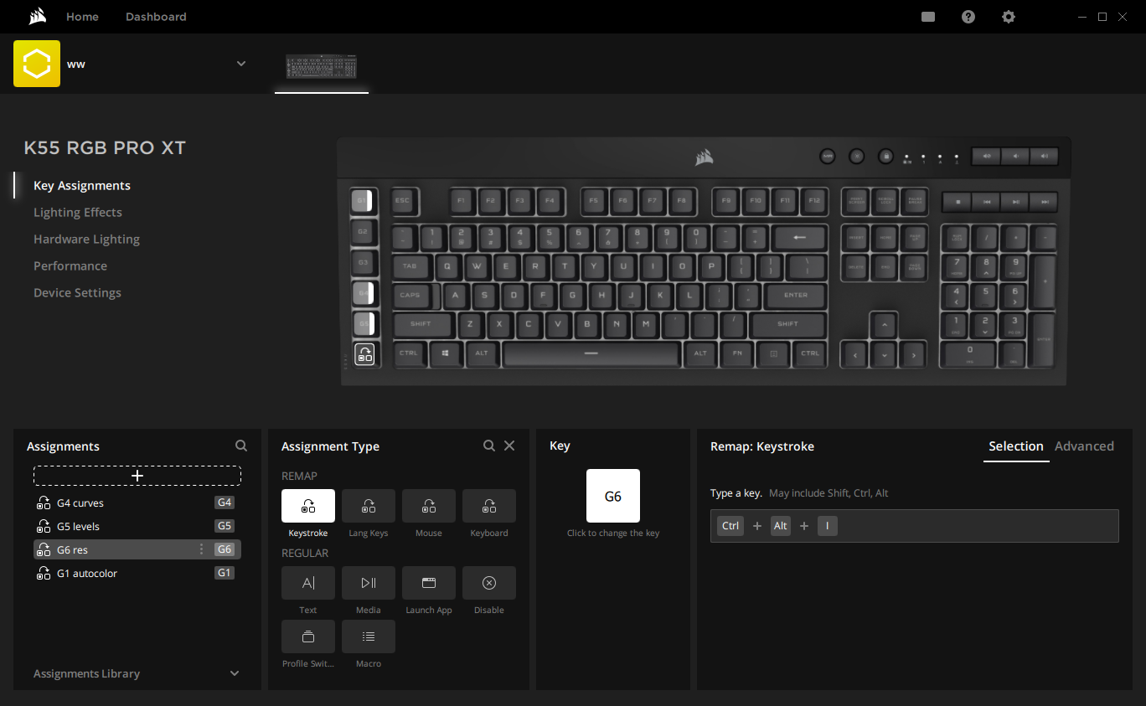Screen dimensions: 1146x706
Task: Click the volume up key on keyboard image
Action: pyautogui.click(x=1044, y=156)
